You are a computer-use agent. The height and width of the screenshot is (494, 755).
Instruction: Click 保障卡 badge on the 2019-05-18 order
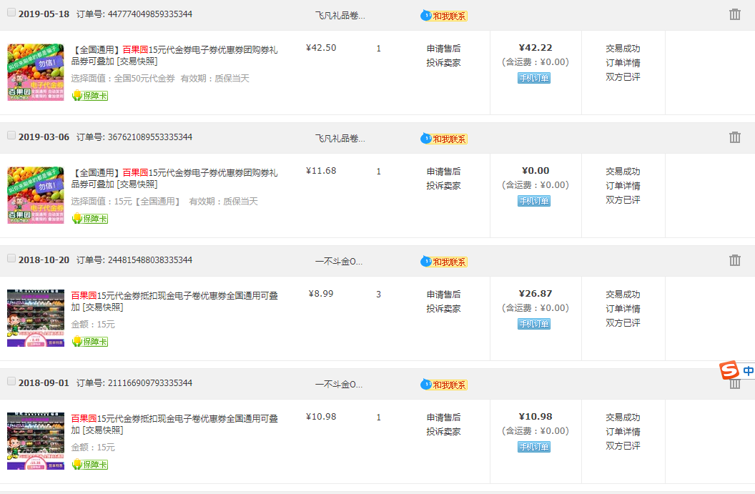(x=90, y=96)
